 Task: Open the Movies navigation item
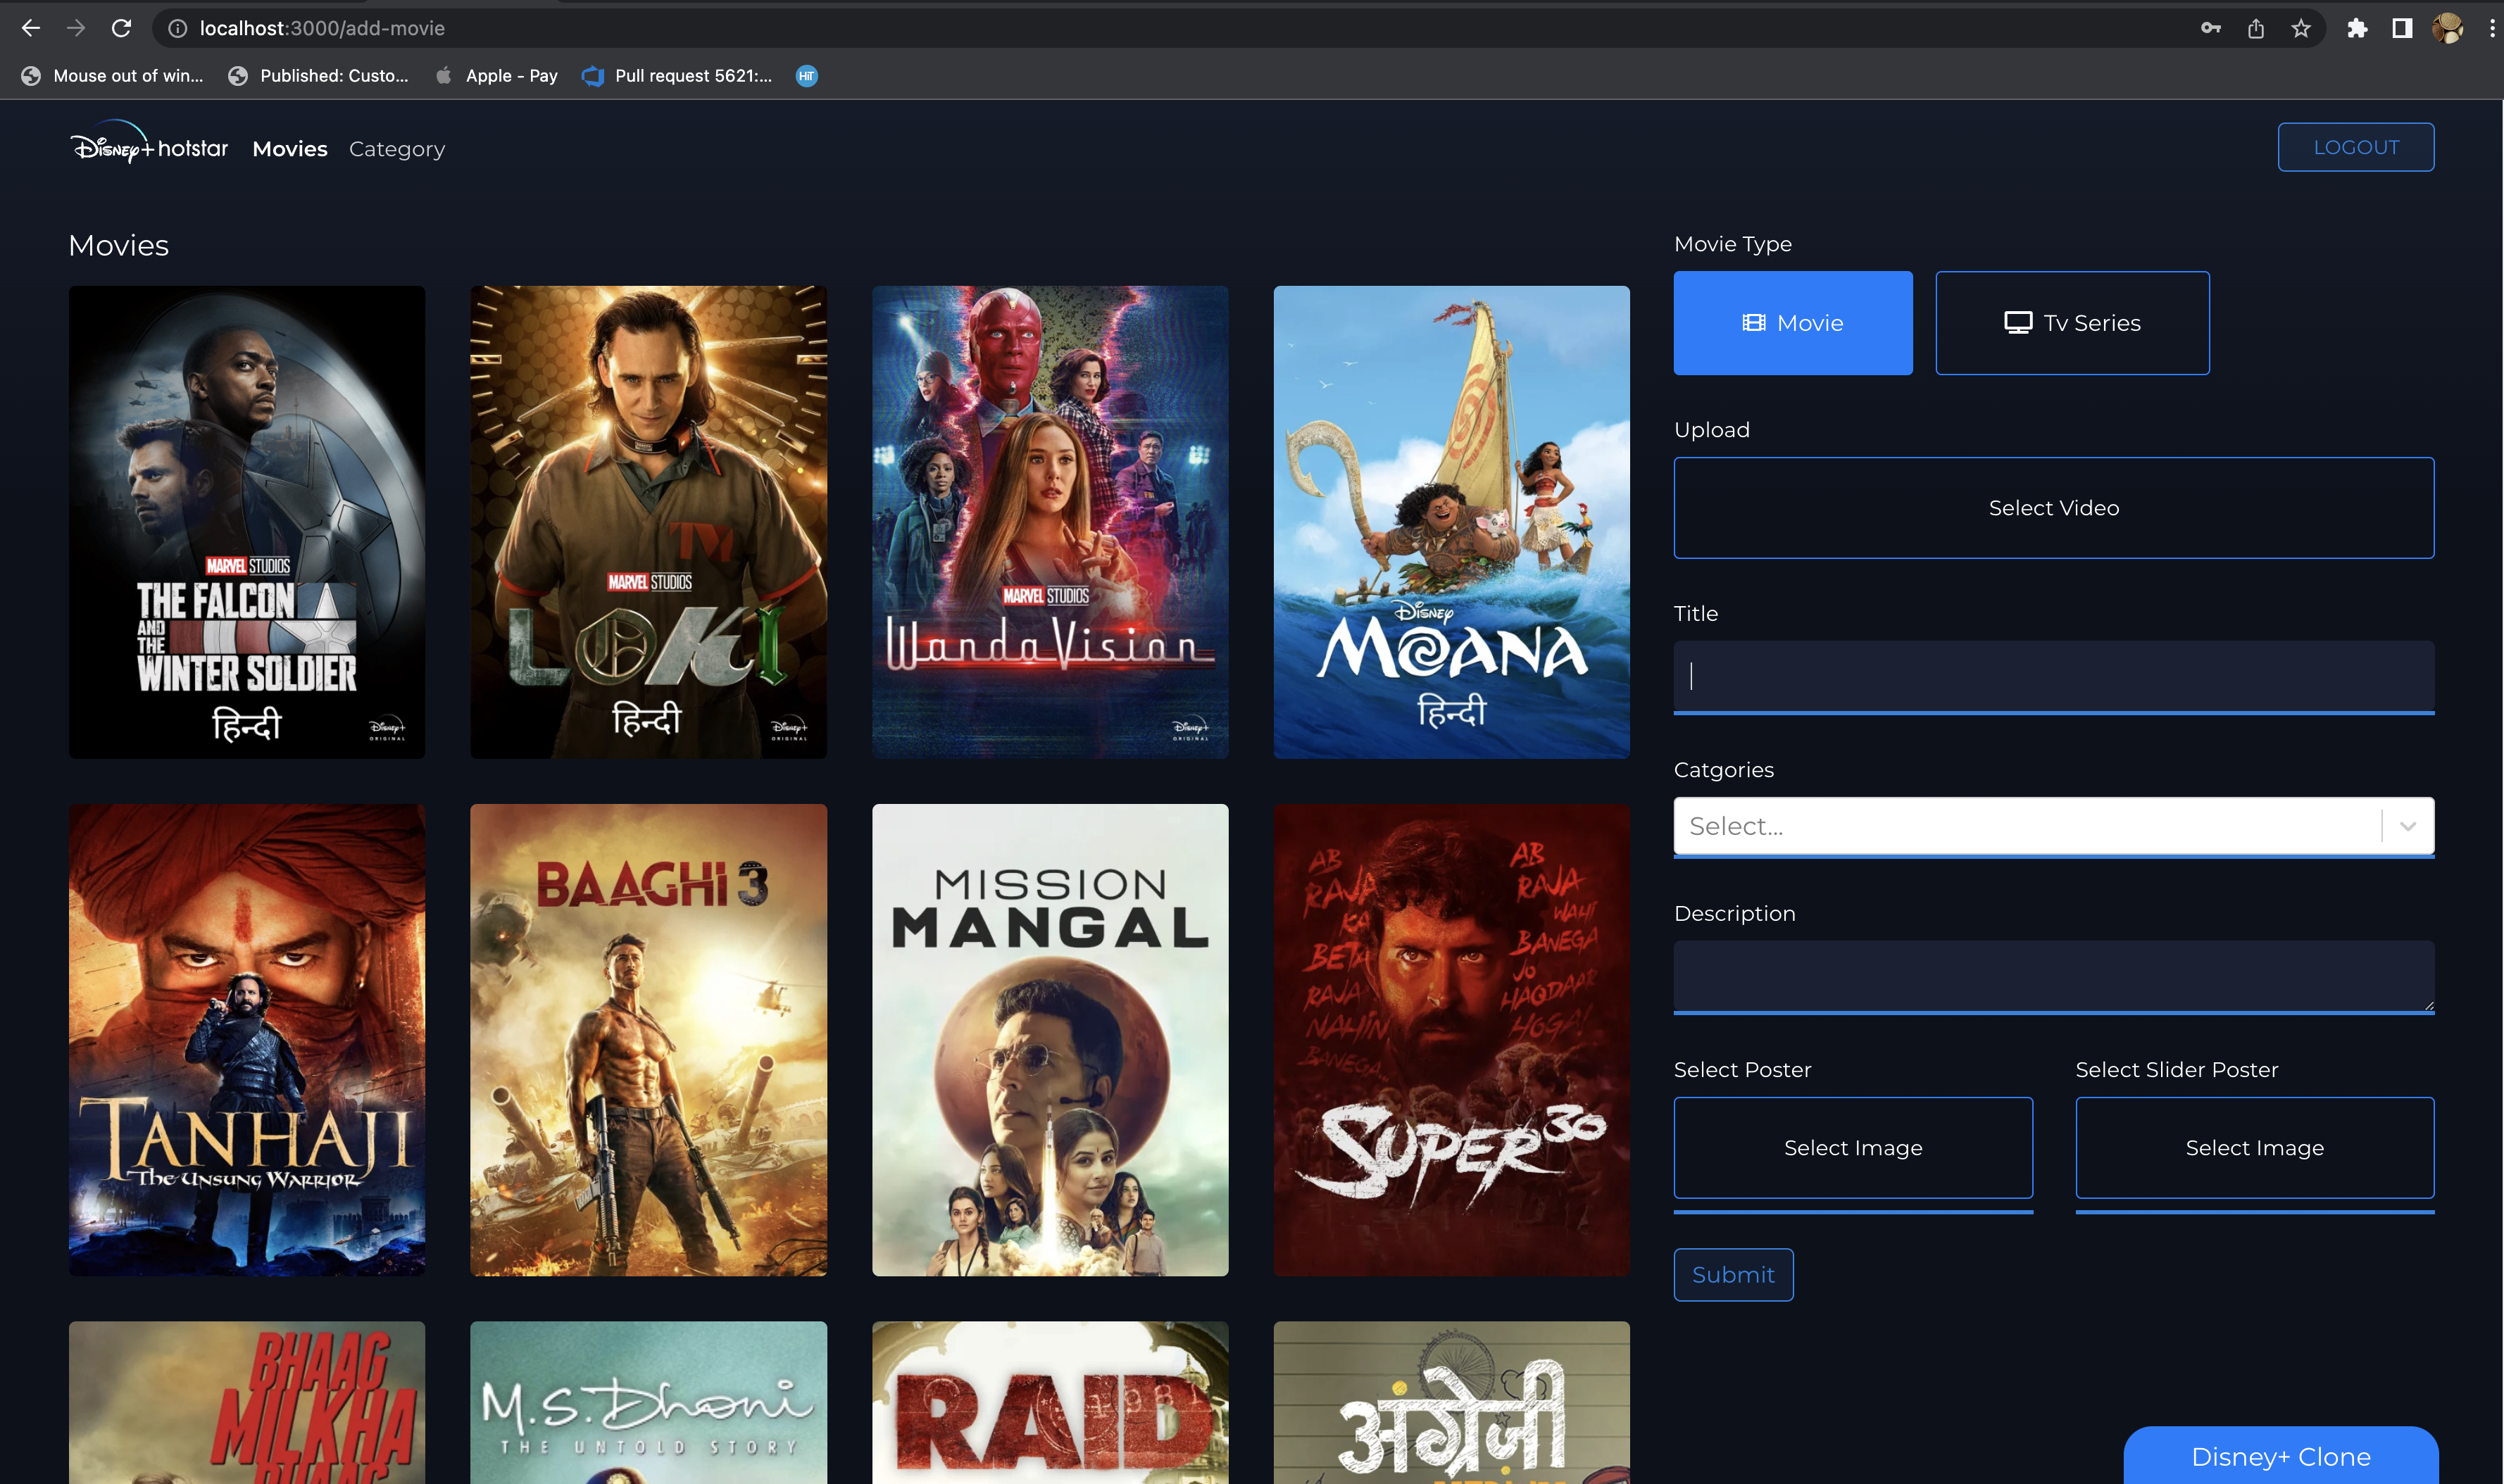pos(290,148)
